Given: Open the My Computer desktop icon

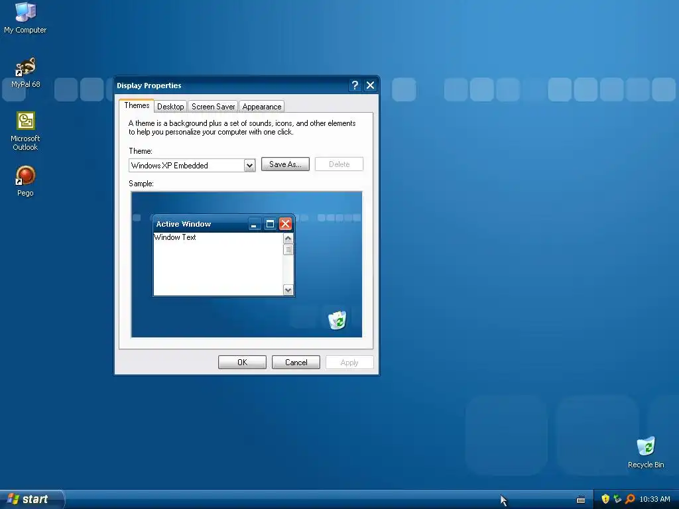Looking at the screenshot, I should [25, 17].
